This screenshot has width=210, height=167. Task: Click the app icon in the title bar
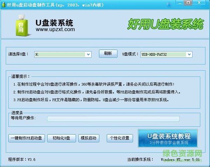coord(4,5)
